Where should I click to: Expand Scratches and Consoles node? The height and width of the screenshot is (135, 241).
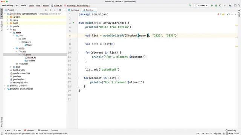(x=5, y=89)
